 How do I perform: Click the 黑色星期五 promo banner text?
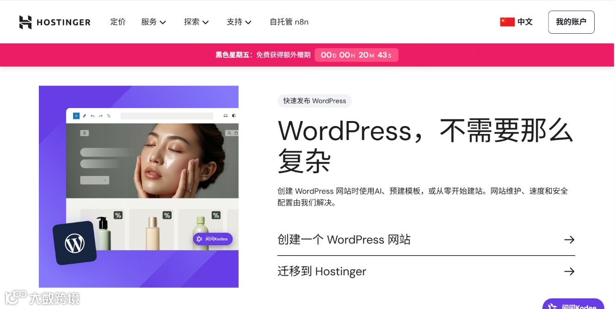(x=263, y=55)
